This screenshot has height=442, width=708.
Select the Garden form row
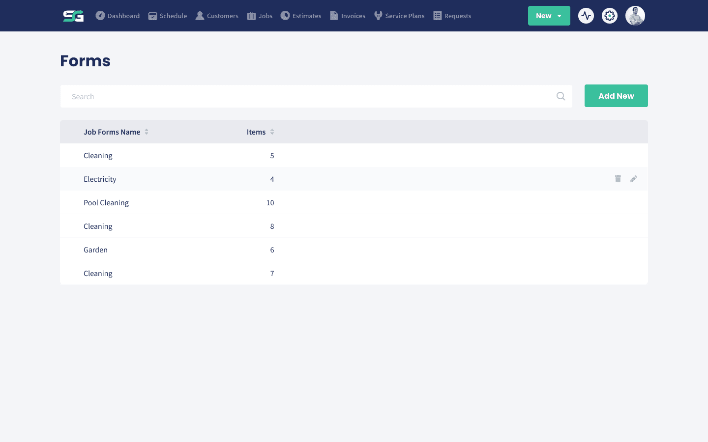tap(354, 249)
